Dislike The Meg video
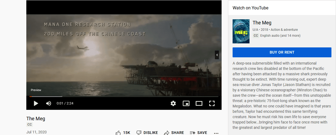The width and height of the screenshot is (336, 135). (x=147, y=133)
